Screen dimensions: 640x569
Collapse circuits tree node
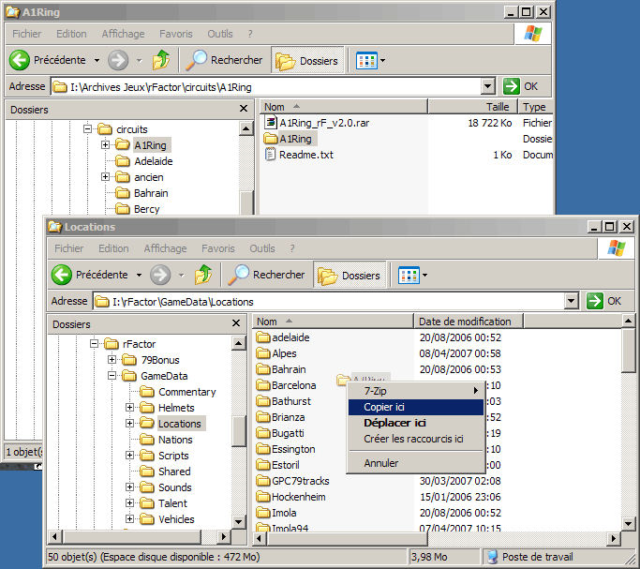(87, 129)
